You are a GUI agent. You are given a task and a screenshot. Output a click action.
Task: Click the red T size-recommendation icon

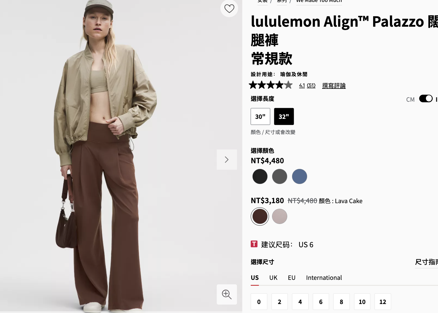tap(254, 244)
